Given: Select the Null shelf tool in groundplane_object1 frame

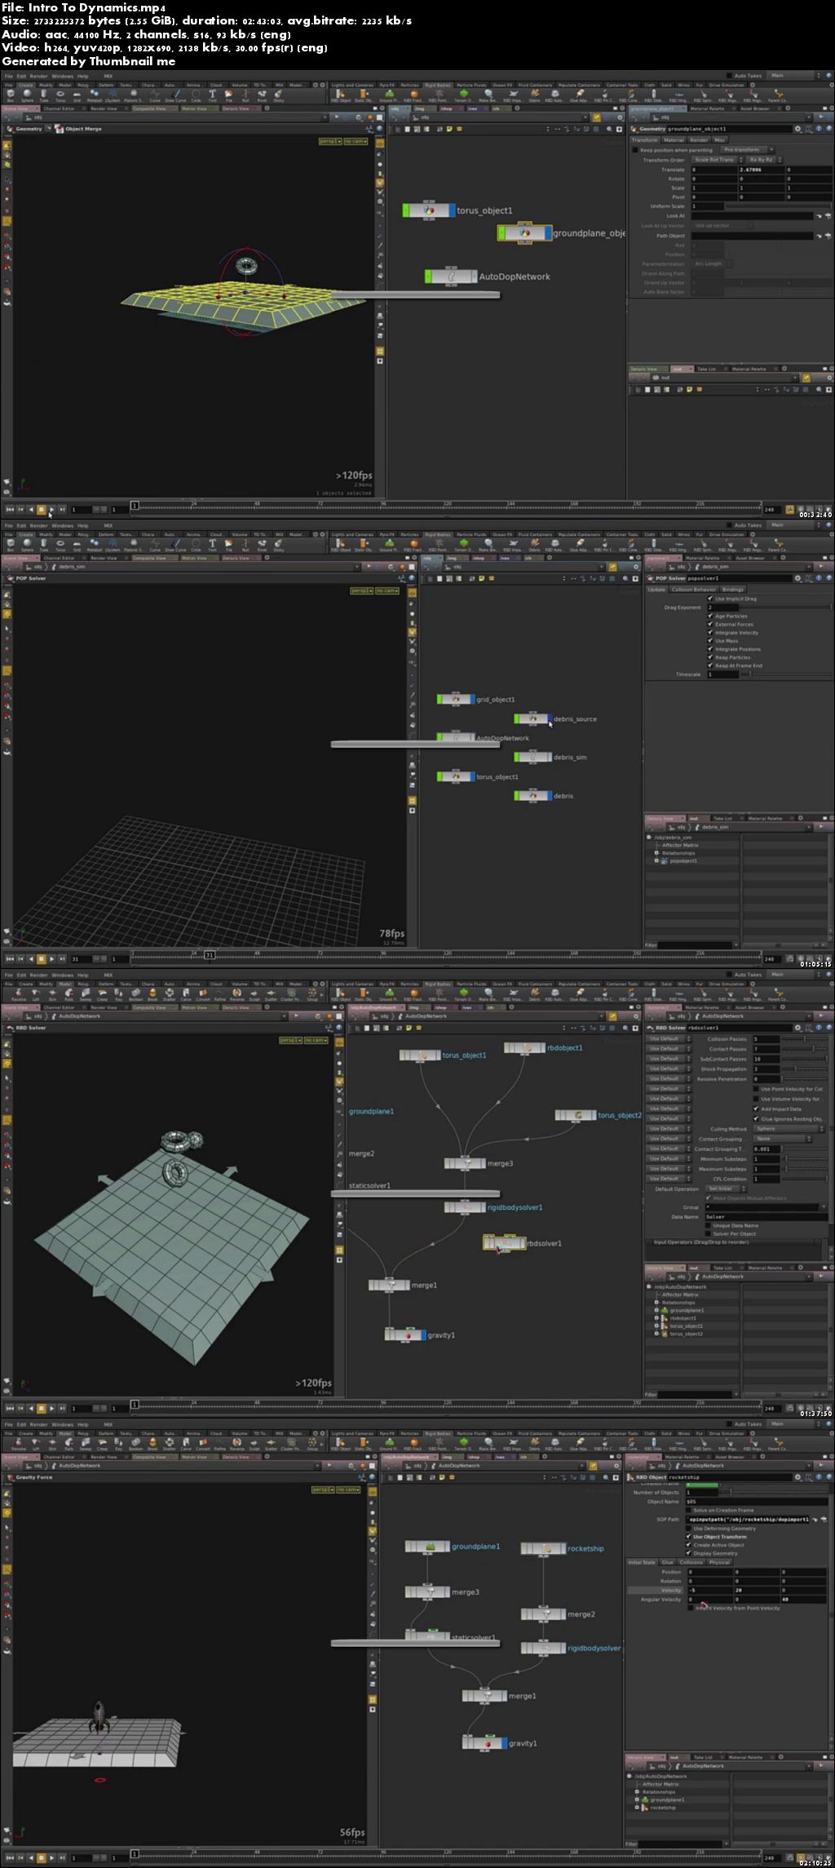Looking at the screenshot, I should pos(245,95).
